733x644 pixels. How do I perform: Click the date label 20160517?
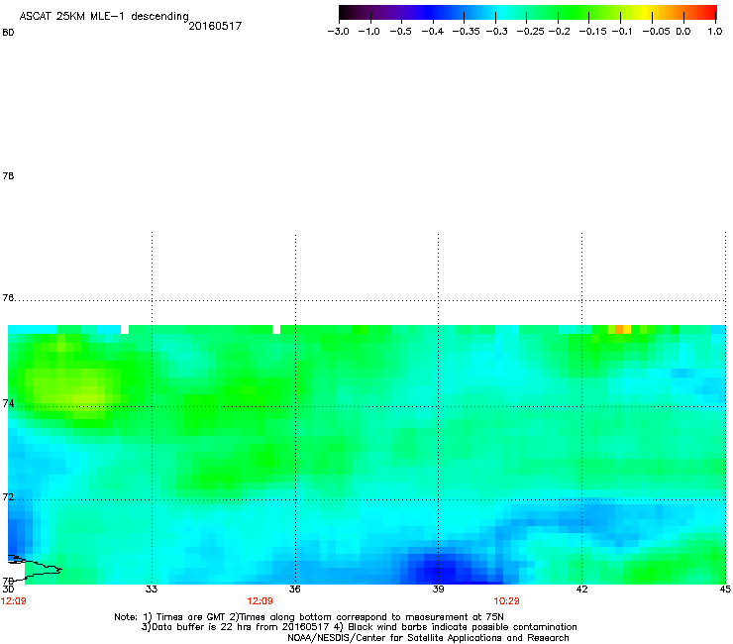tap(215, 26)
